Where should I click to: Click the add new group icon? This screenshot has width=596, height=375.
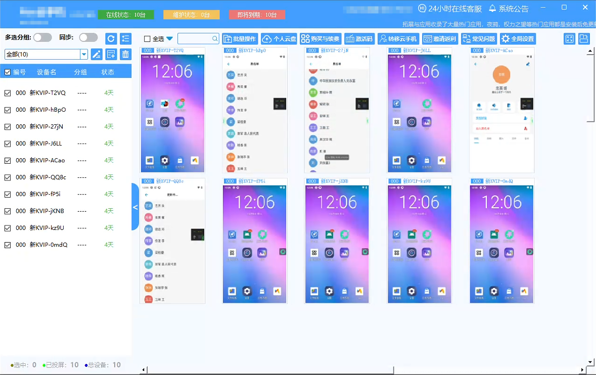tap(111, 55)
